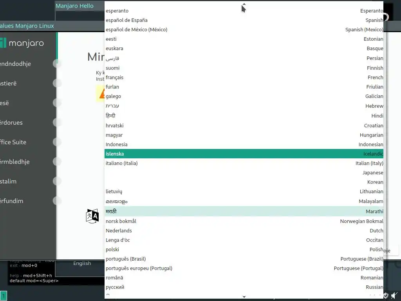Pick hrvatski (Croatian) entry
The width and height of the screenshot is (401, 301).
(244, 126)
